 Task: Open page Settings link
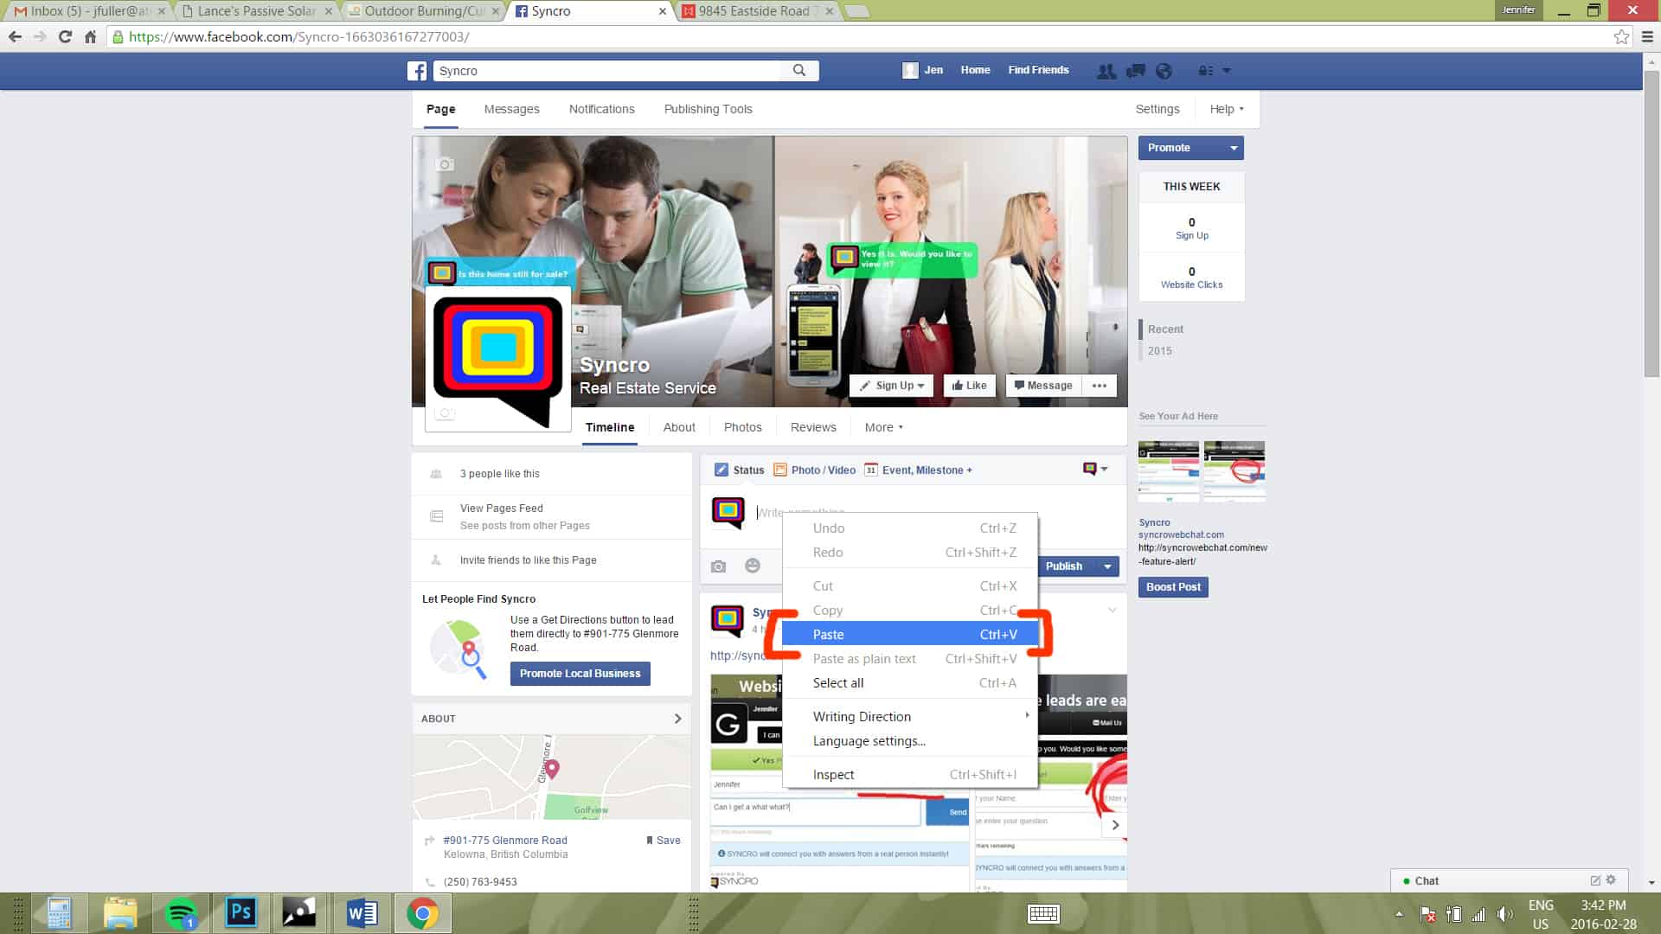click(1157, 109)
